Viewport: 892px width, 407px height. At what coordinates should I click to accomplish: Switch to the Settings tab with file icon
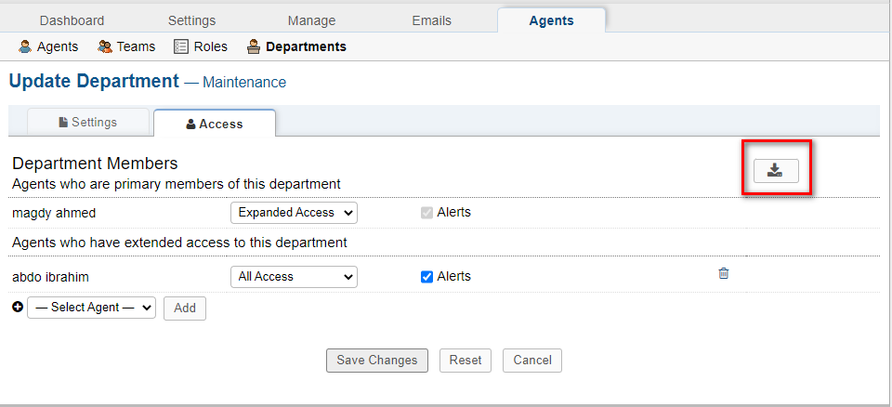pos(87,122)
